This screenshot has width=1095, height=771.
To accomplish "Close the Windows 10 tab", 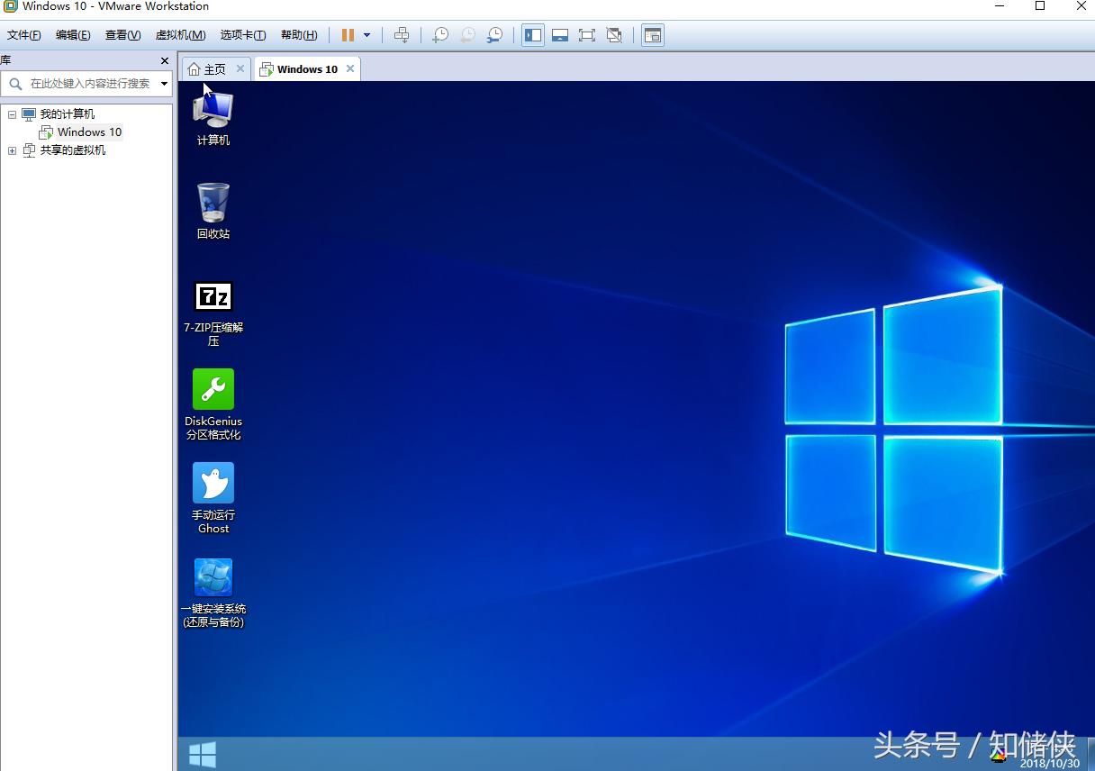I will pos(350,68).
